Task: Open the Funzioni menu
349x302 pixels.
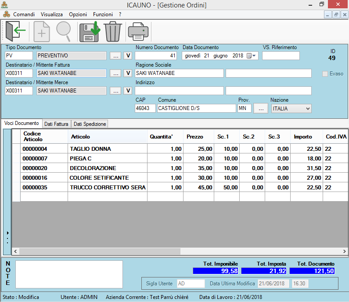Action: point(103,14)
